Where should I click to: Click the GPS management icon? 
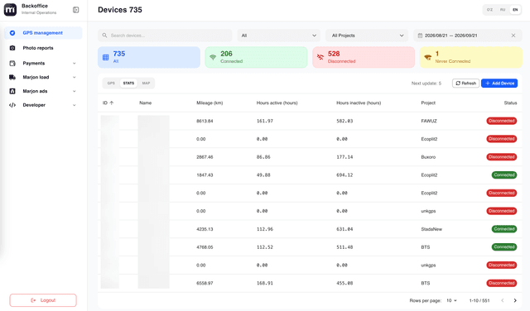(12, 33)
